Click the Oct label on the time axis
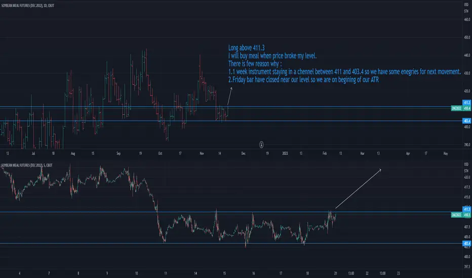 click(160, 153)
